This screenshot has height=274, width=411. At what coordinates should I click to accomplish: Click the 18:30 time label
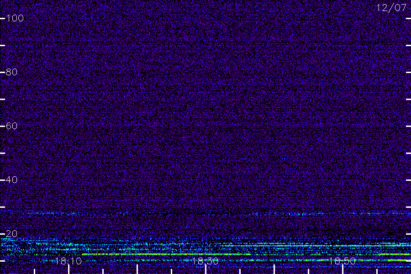205,261
